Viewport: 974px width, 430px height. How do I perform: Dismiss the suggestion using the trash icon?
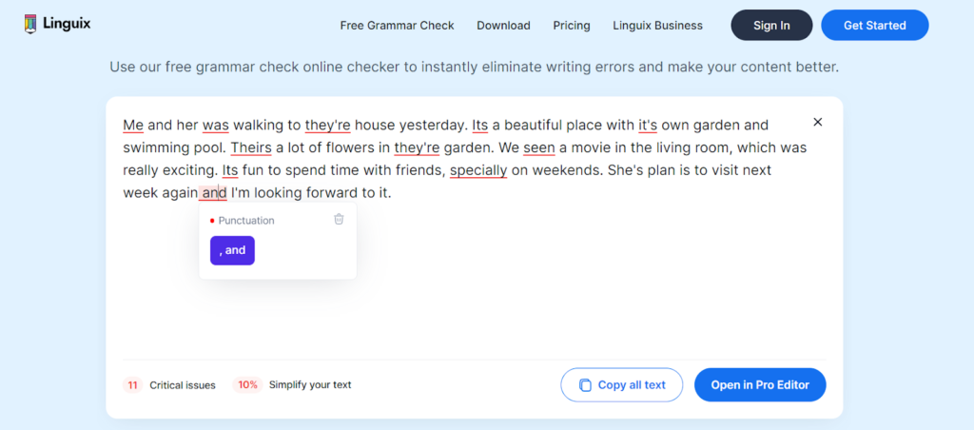point(339,219)
